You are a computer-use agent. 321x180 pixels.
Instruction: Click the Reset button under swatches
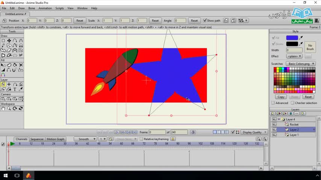coord(308,97)
